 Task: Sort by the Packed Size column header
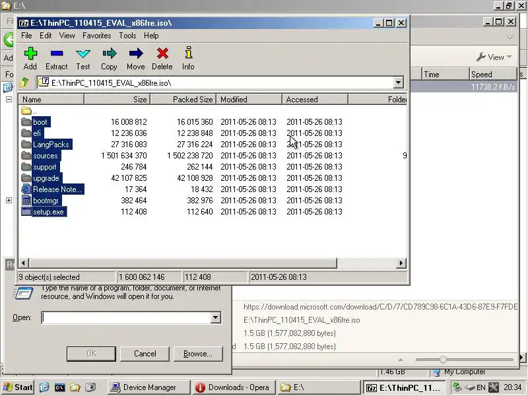point(183,100)
